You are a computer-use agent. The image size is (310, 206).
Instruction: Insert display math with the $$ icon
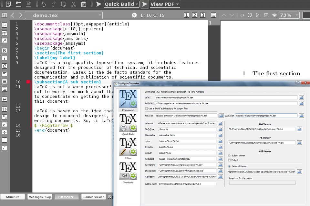click(x=4, y=109)
